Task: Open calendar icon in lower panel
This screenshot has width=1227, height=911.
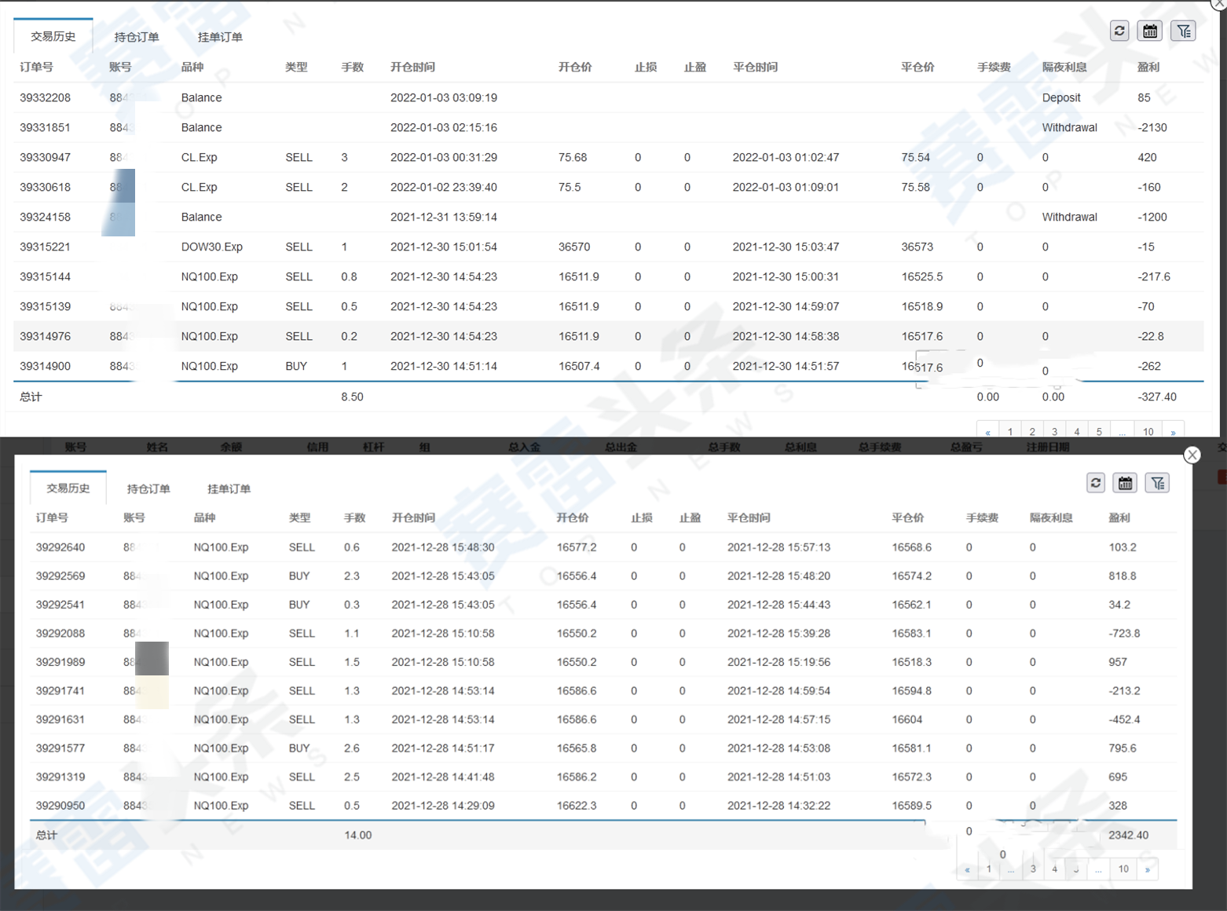Action: [1126, 482]
